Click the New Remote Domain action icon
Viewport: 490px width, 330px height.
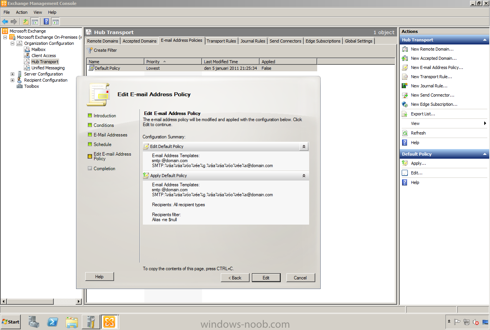pos(405,49)
